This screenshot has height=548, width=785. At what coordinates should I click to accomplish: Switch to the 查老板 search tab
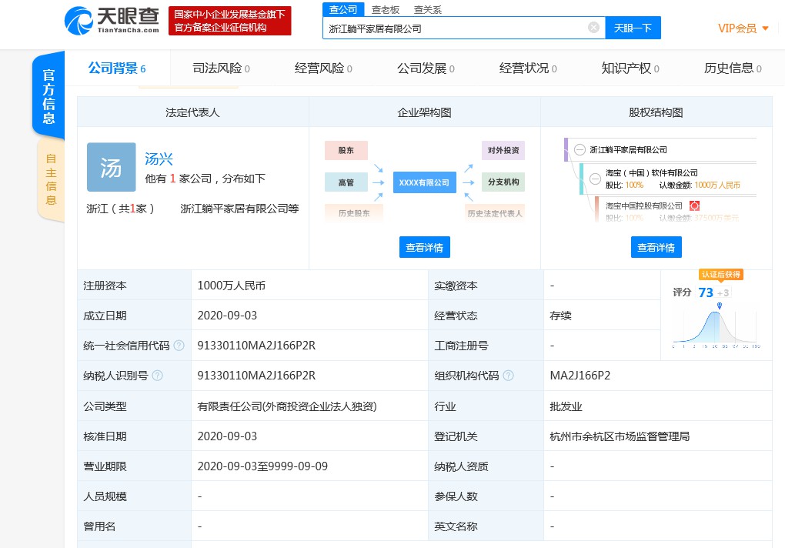point(386,10)
